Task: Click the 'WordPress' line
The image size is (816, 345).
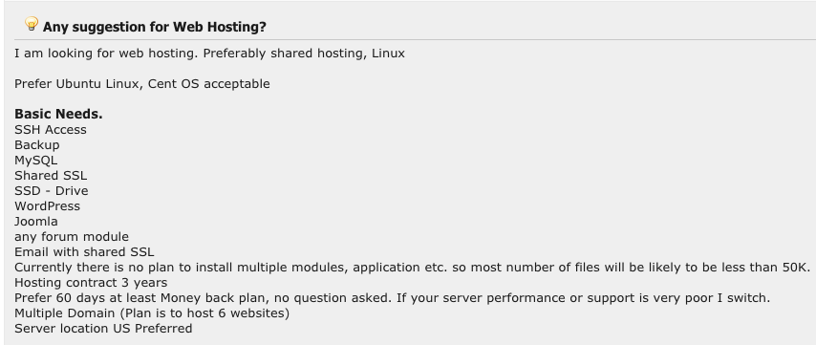Action: coord(48,206)
